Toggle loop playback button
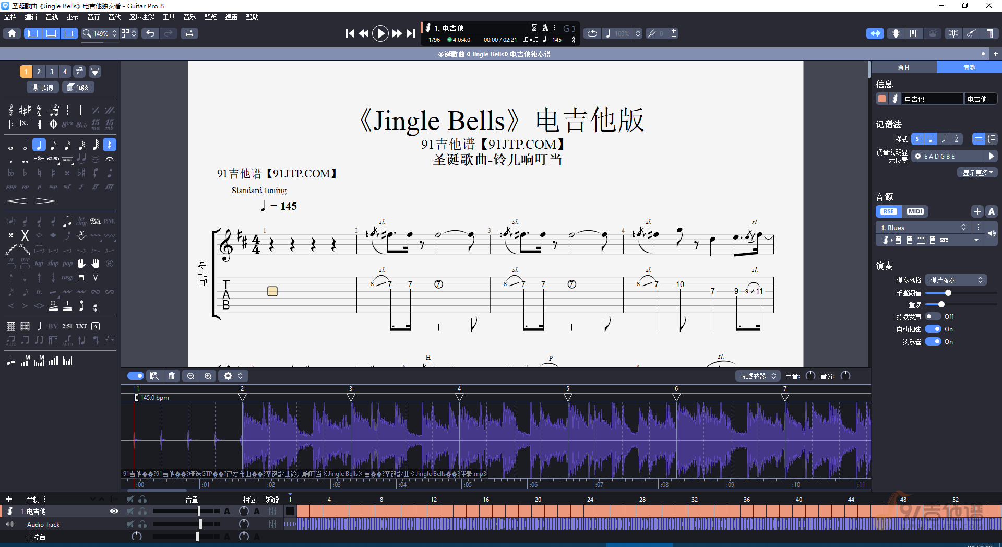Viewport: 1002px width, 547px height. 592,33
